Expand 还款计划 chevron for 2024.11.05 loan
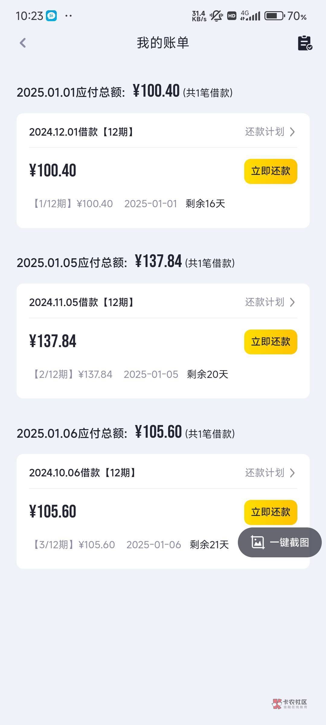 point(292,302)
